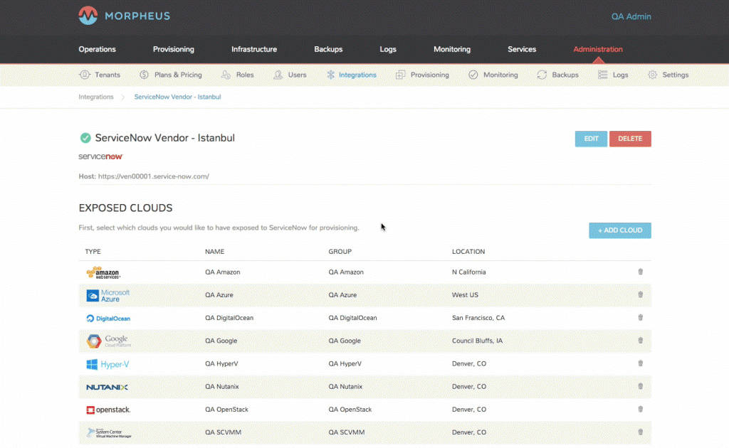Click the QA Admin account label
This screenshot has width=729, height=448.
[x=631, y=16]
